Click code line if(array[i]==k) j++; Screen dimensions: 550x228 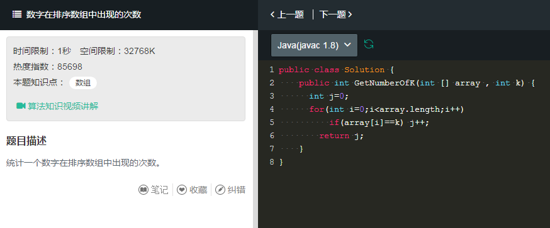point(379,123)
